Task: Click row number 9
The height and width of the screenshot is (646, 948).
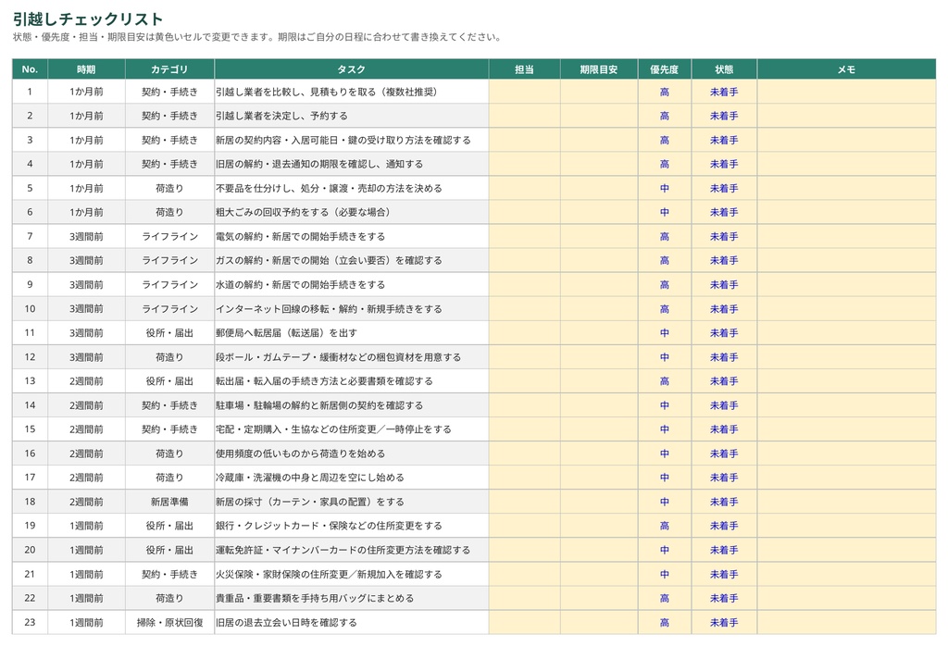Action: (x=30, y=285)
